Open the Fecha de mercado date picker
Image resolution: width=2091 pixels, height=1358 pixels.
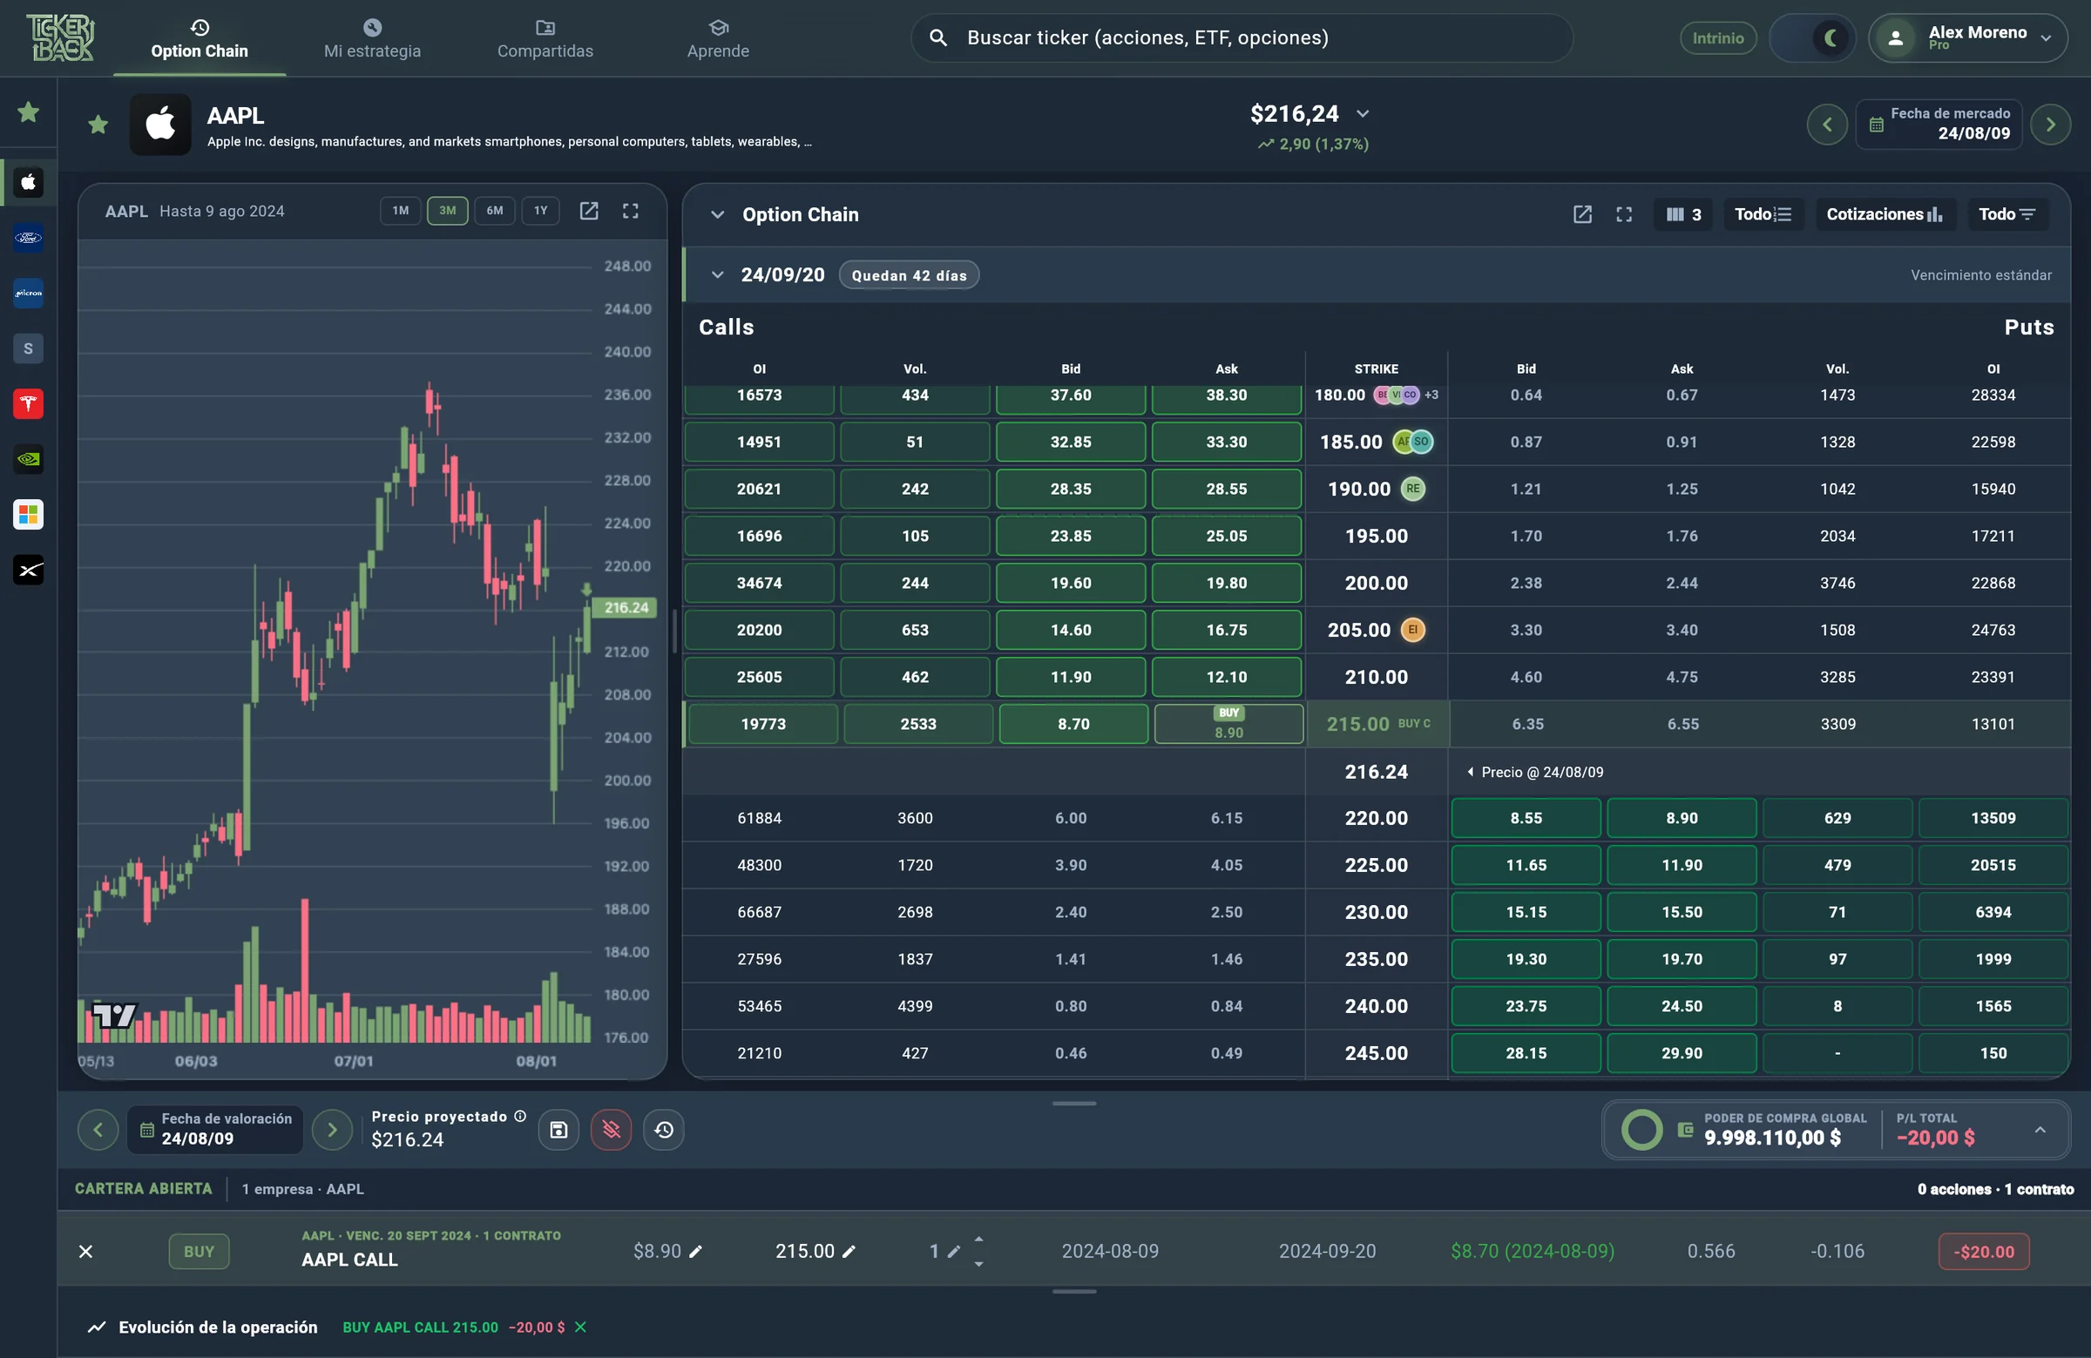click(x=1939, y=125)
